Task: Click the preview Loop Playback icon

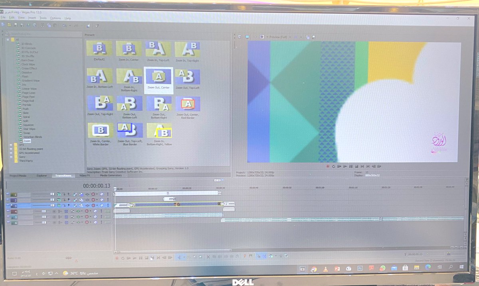Action: [333, 166]
